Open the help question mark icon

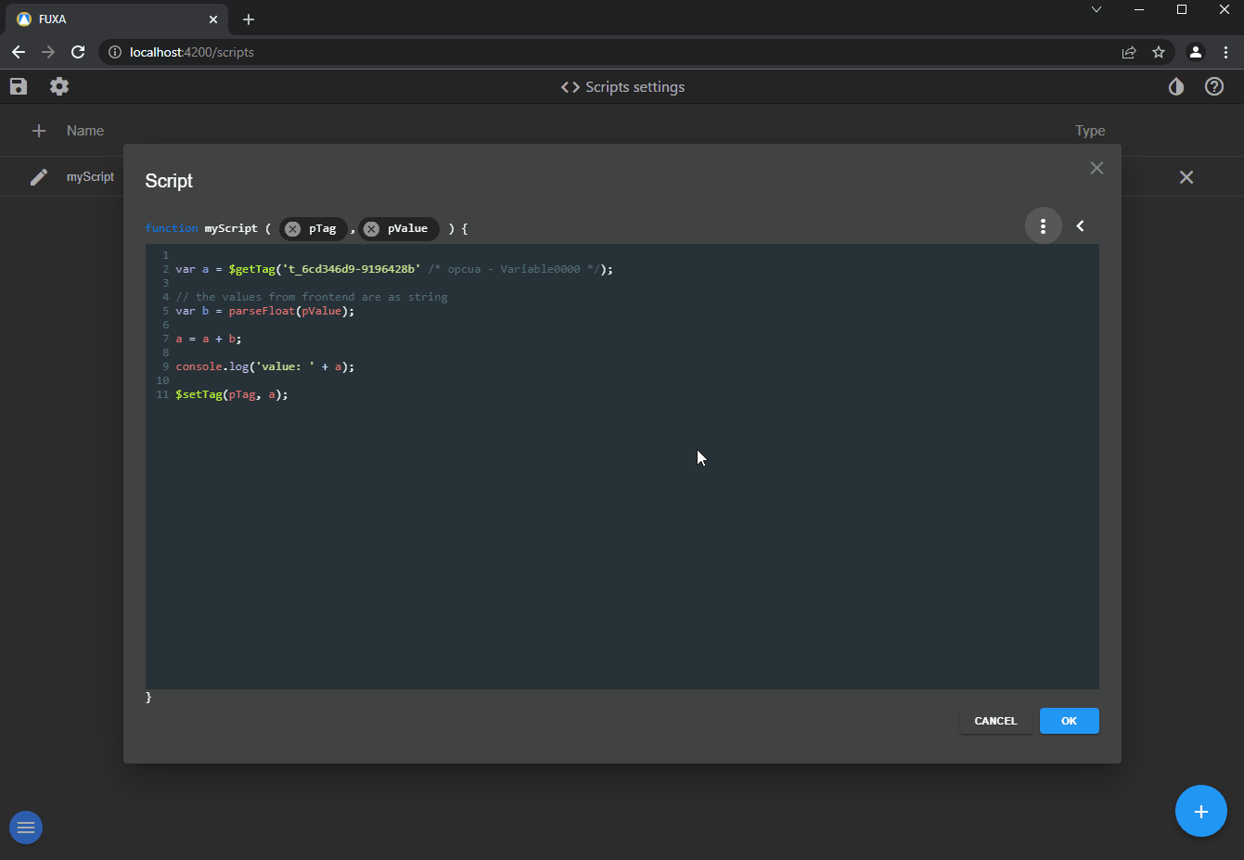[x=1214, y=86]
